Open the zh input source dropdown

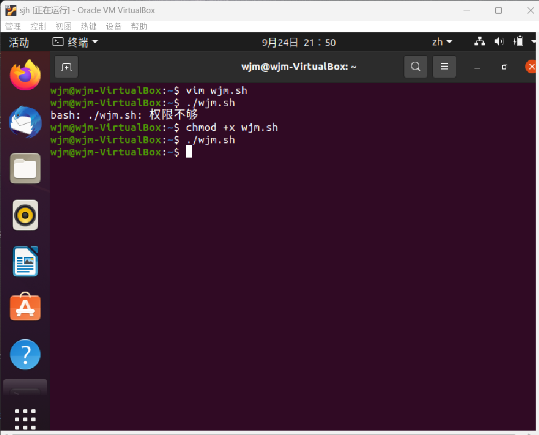tap(442, 42)
